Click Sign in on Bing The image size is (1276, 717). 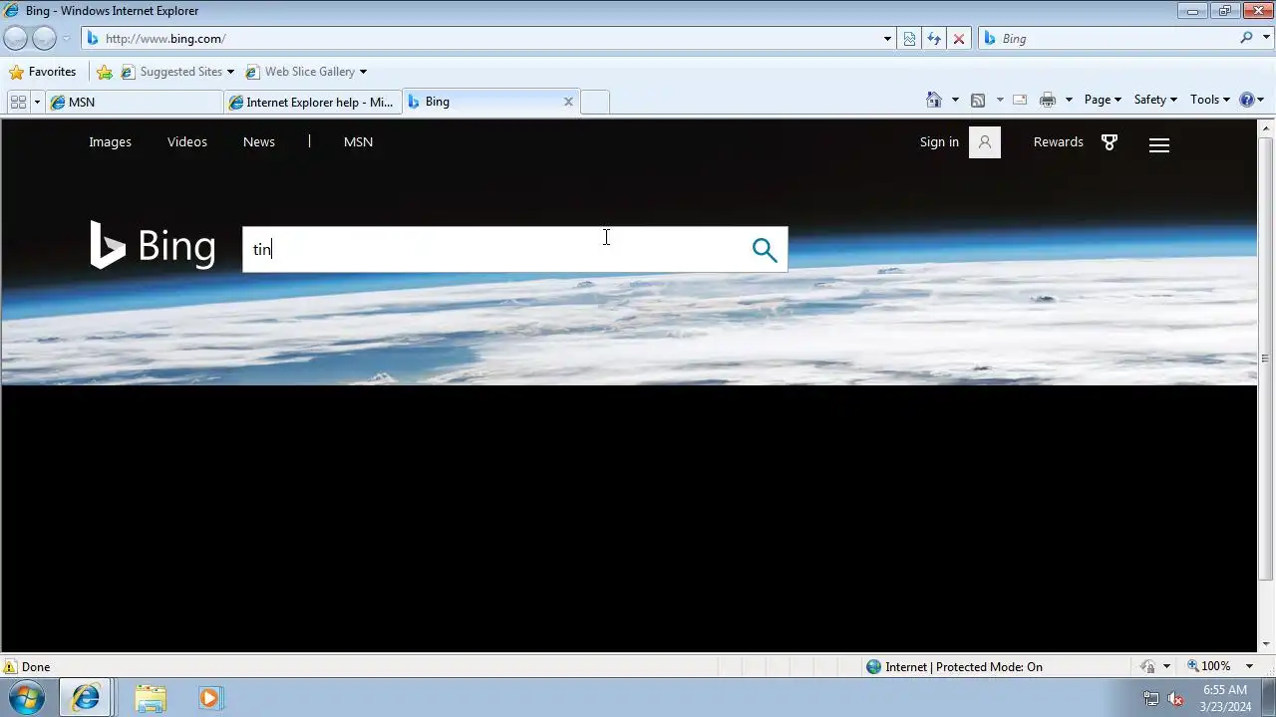939,141
